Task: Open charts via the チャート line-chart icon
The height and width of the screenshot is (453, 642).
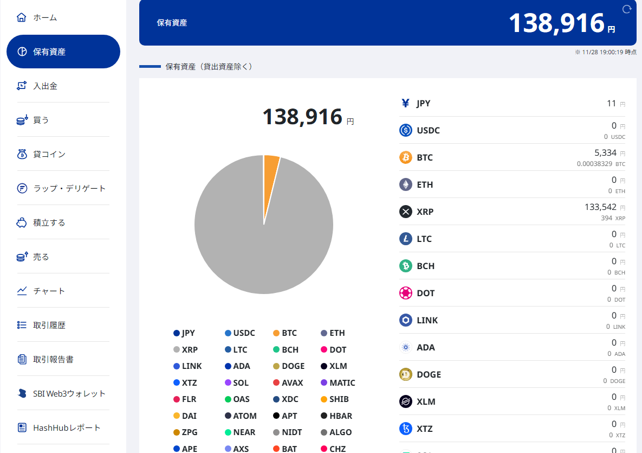Action: coord(22,291)
